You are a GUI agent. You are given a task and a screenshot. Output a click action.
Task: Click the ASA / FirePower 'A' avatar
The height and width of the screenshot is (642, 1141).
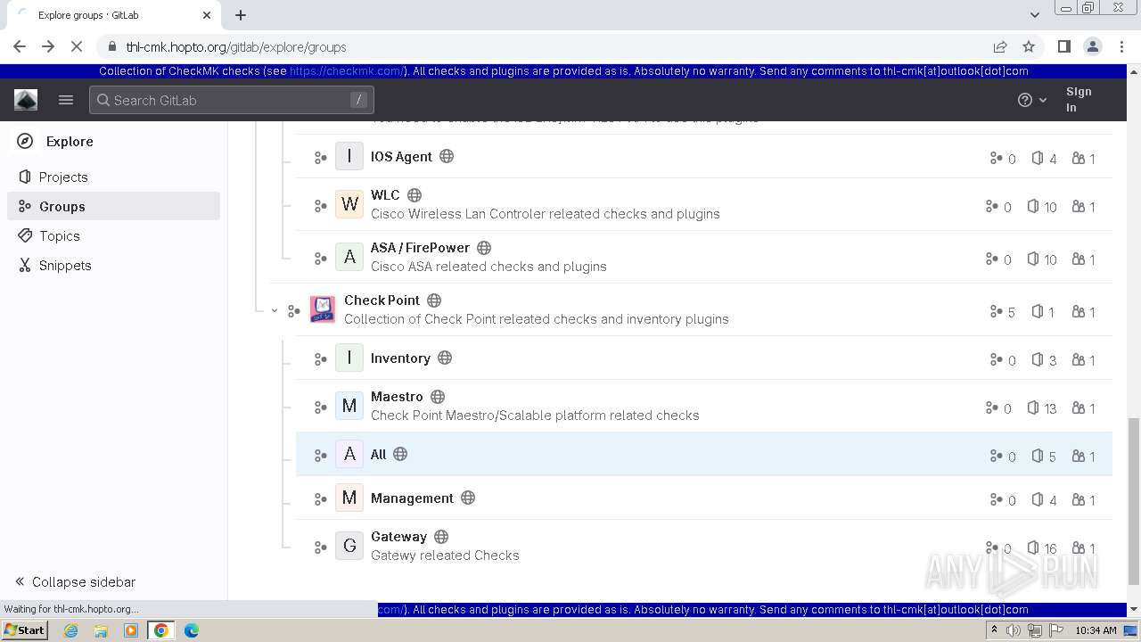[349, 258]
